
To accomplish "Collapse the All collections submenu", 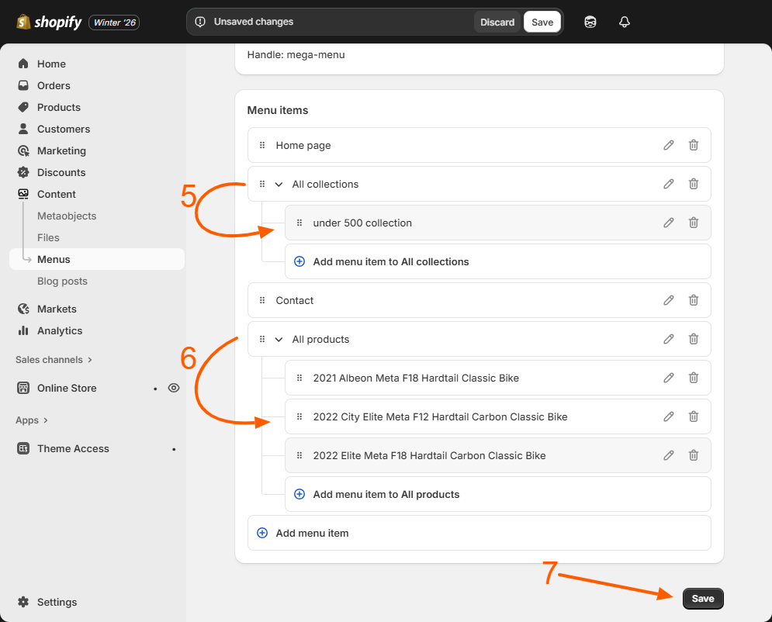I will coord(279,184).
